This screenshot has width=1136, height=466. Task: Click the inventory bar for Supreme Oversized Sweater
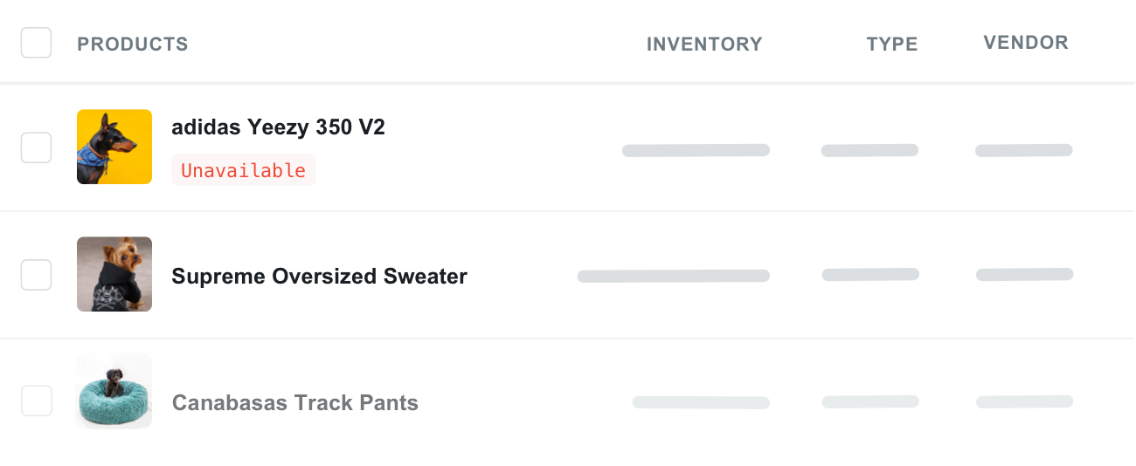point(673,277)
